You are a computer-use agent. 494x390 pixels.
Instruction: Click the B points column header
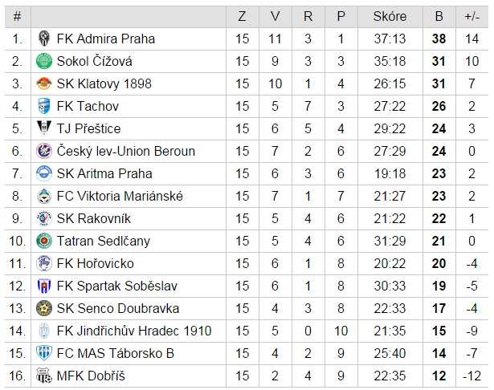(439, 16)
